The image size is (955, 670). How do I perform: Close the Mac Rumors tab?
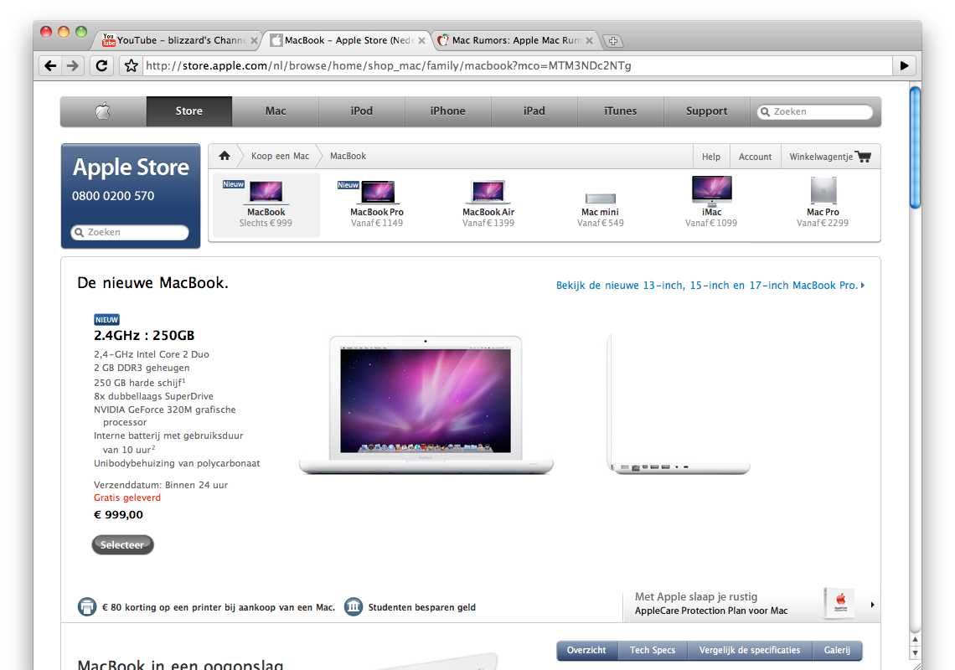tap(589, 41)
